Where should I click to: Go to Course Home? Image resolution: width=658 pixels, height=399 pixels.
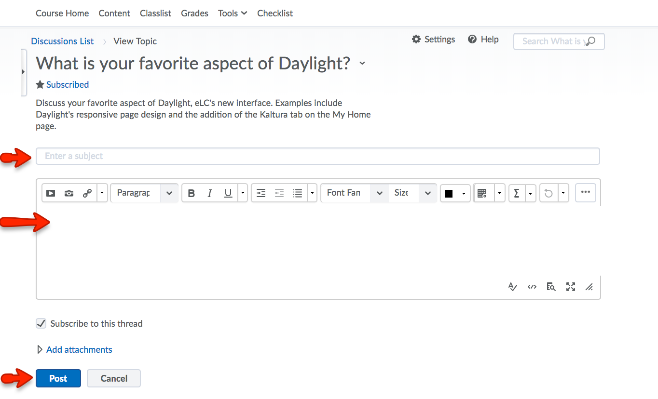coord(62,13)
